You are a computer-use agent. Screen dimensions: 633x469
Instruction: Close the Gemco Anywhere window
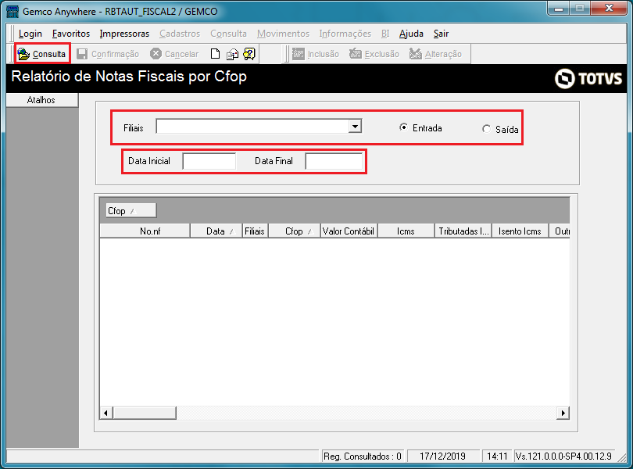pyautogui.click(x=609, y=9)
